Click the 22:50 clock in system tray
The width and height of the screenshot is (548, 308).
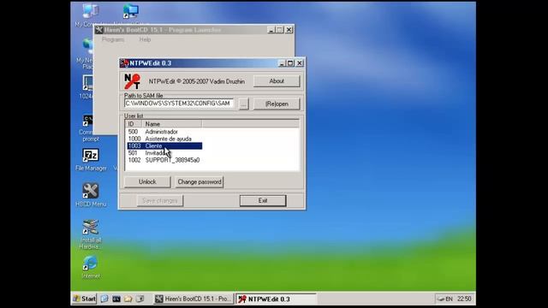464,299
